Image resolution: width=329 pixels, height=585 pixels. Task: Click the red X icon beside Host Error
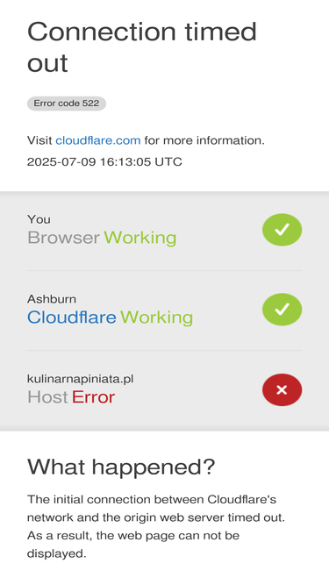282,390
